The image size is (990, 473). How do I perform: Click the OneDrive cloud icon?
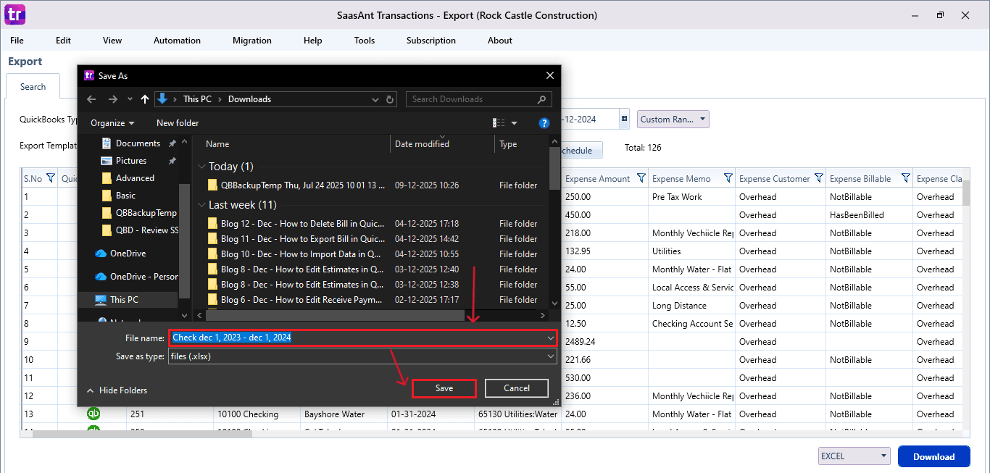point(101,254)
